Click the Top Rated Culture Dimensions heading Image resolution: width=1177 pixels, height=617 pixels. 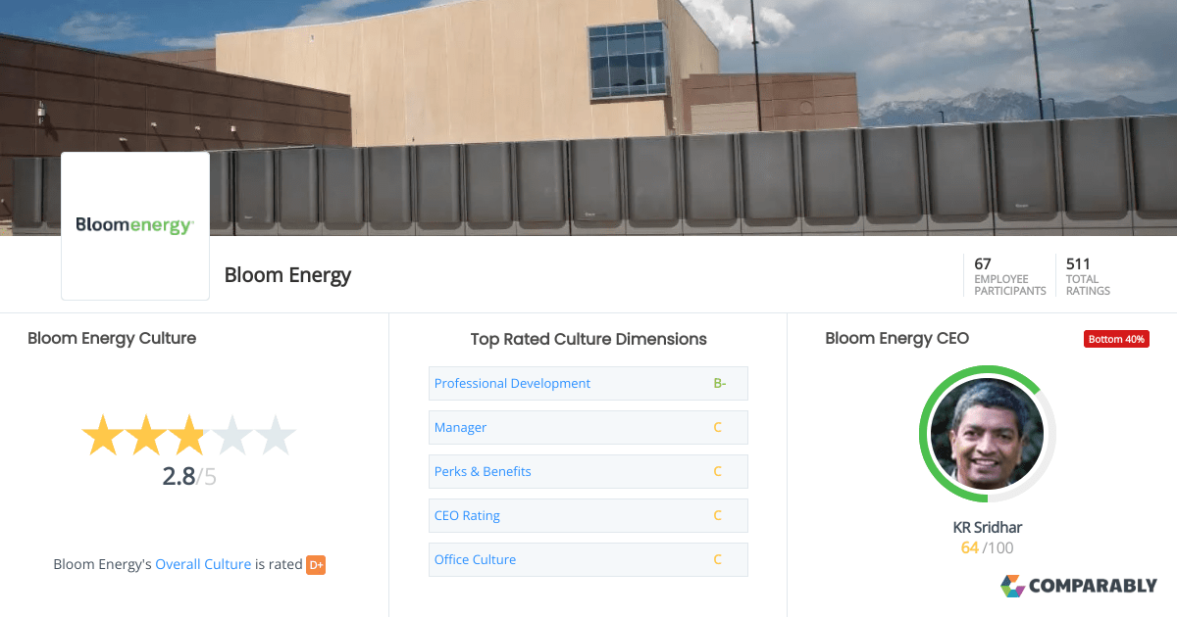pyautogui.click(x=588, y=339)
